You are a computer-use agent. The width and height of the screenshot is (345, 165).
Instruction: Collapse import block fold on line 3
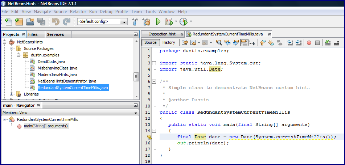154,63
